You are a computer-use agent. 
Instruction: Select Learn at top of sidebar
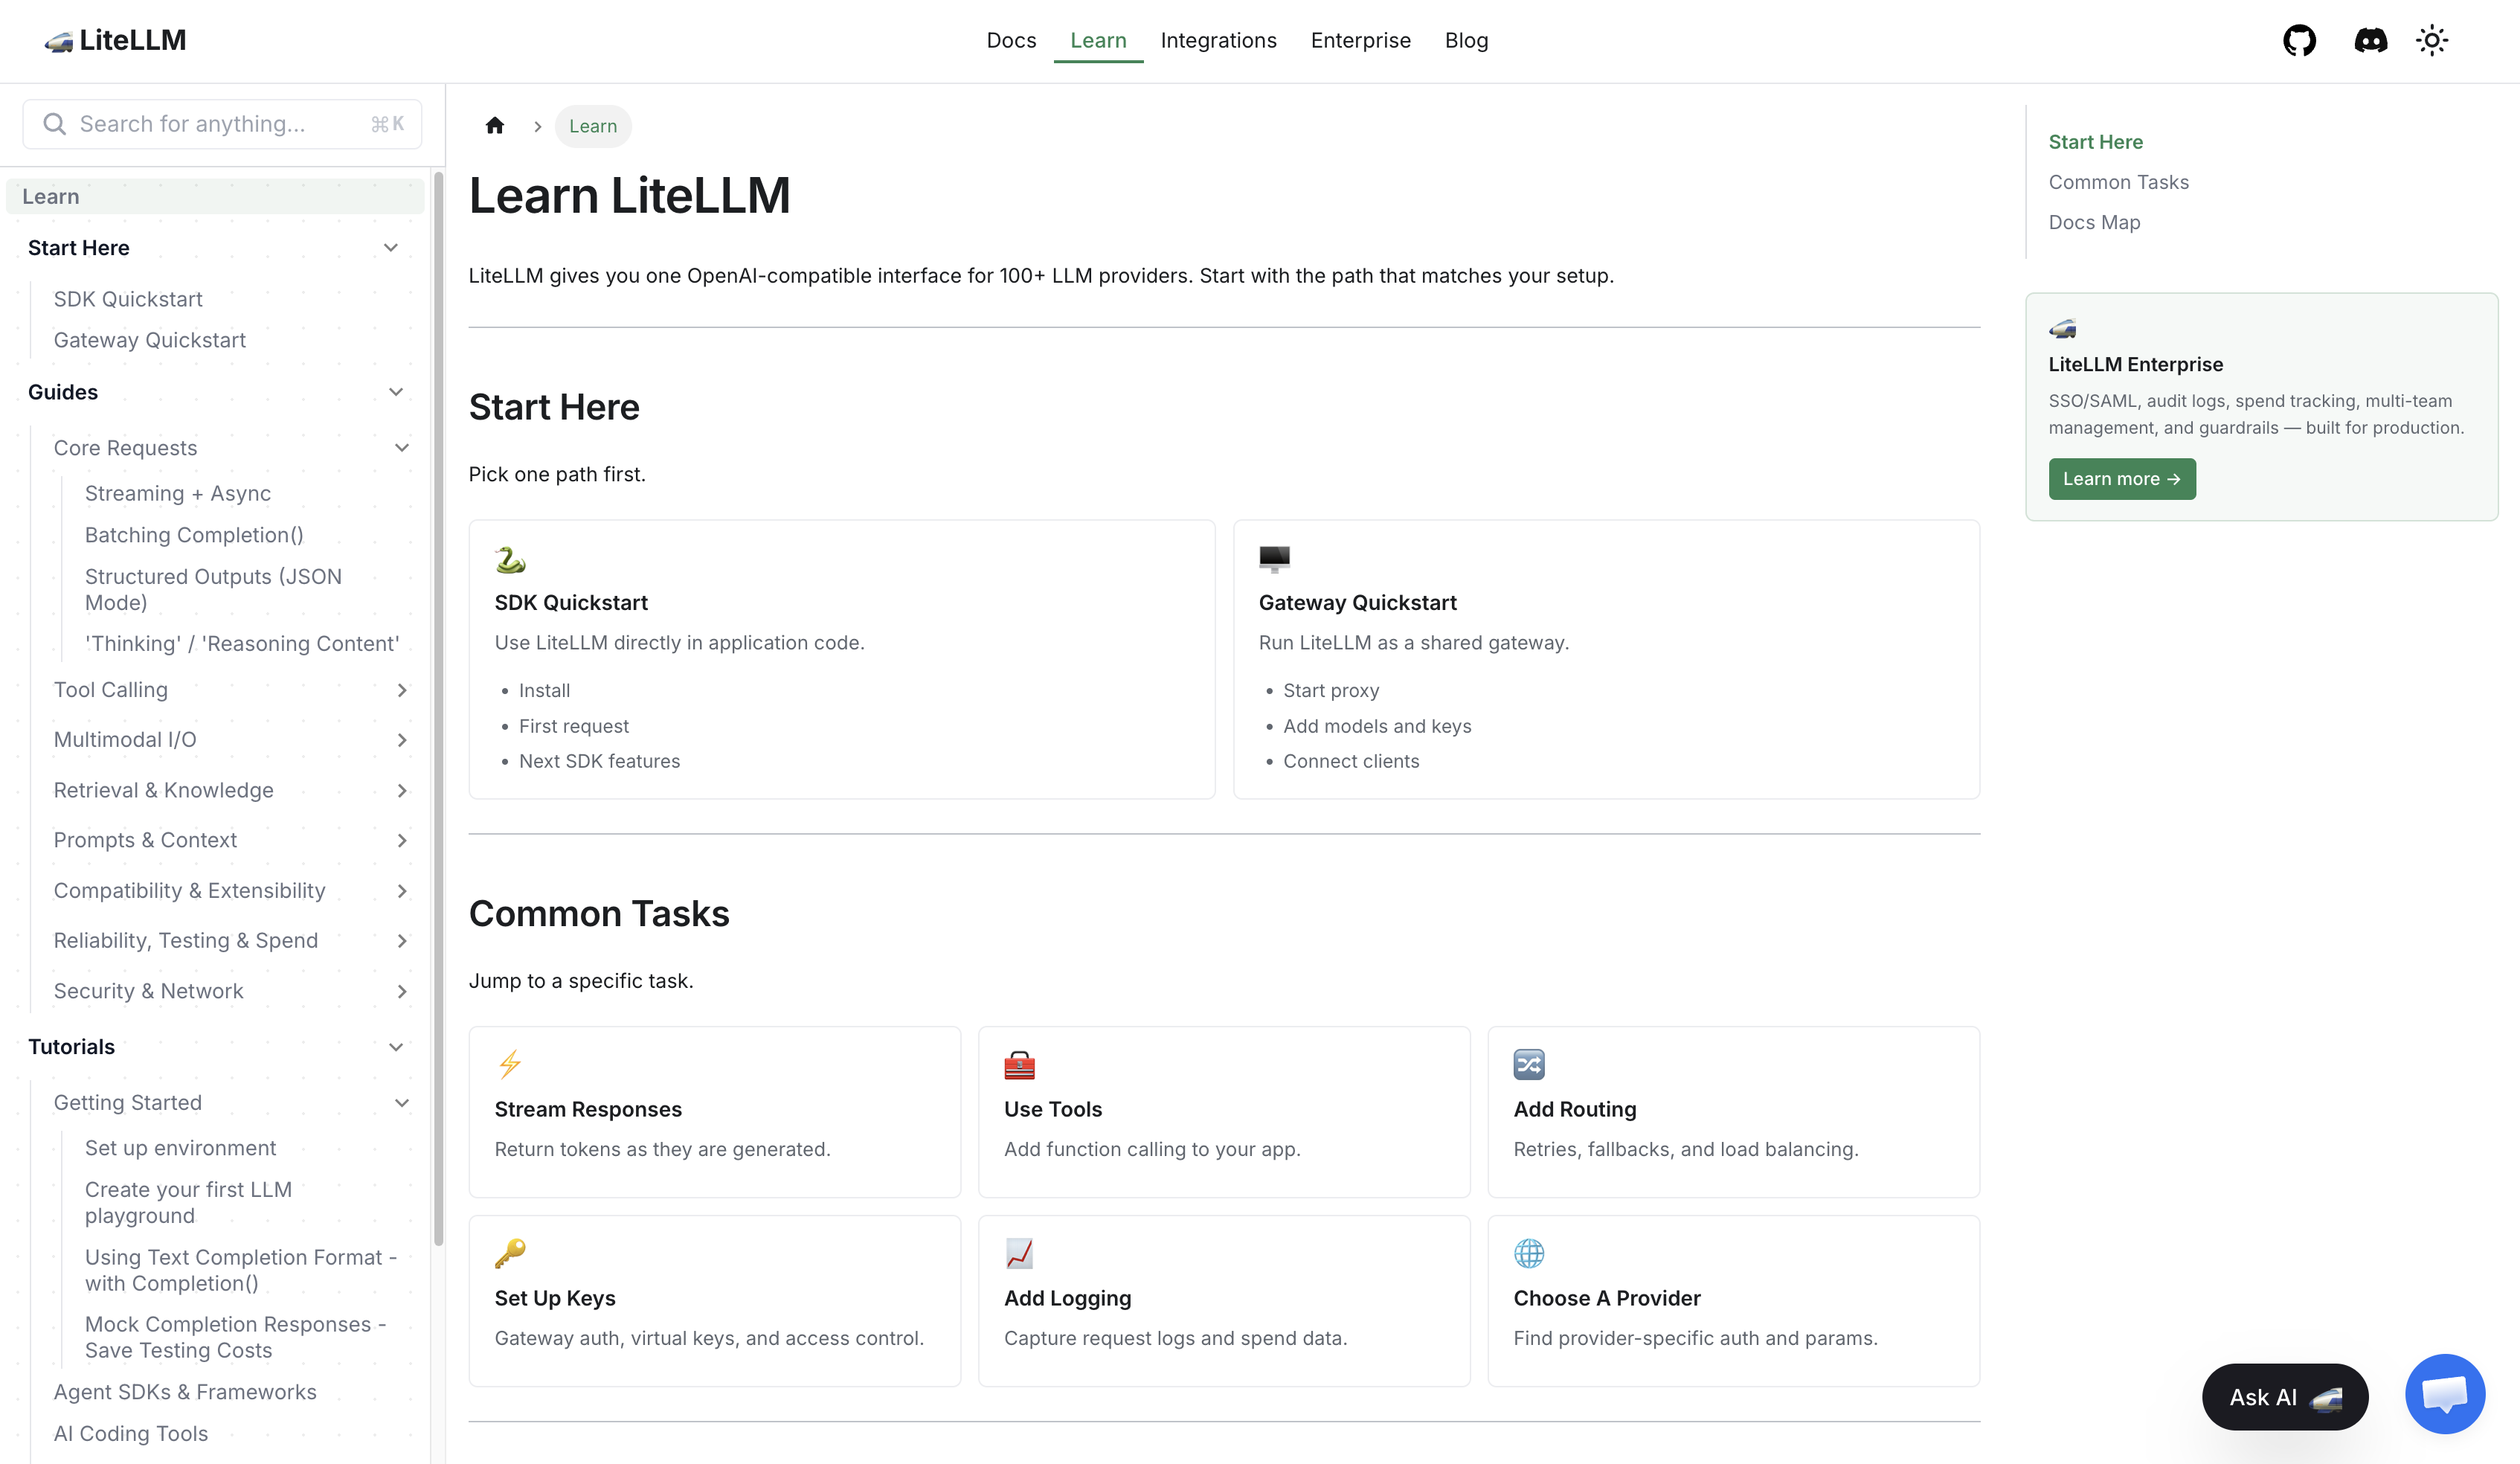pyautogui.click(x=215, y=196)
